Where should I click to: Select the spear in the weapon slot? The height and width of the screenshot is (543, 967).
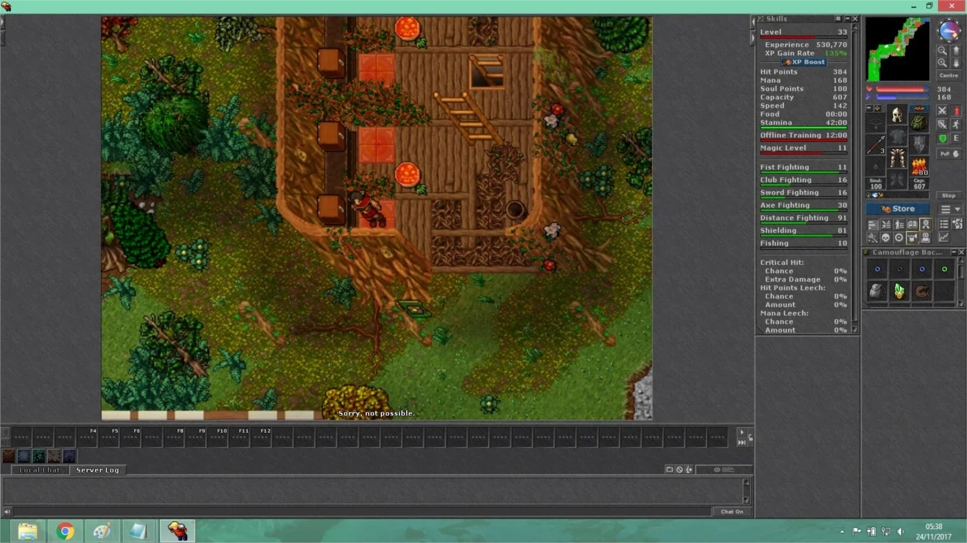875,146
